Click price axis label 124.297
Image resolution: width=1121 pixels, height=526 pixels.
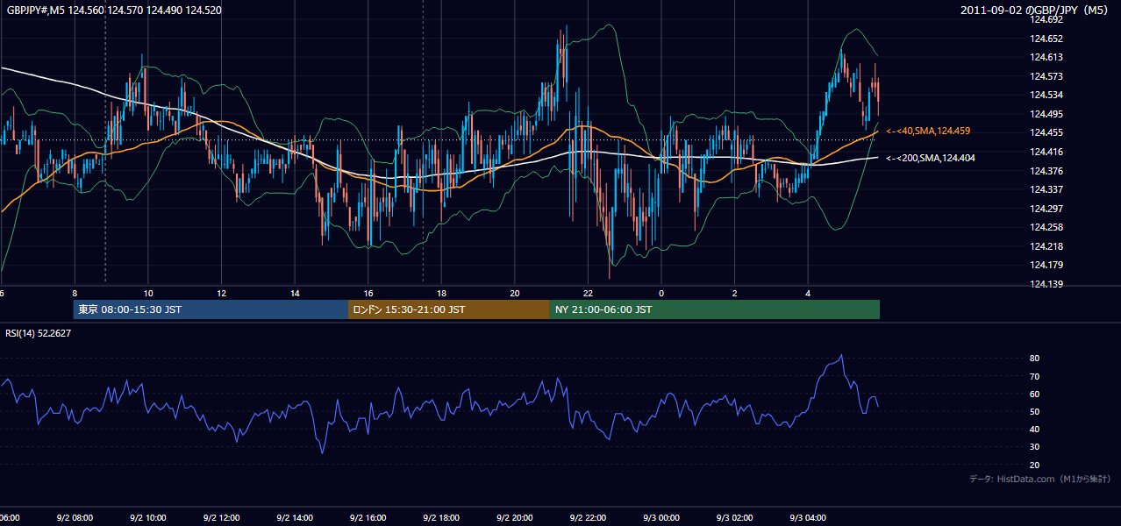click(1046, 209)
